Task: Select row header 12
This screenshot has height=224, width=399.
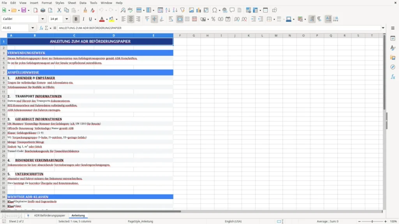Action: tap(4, 96)
